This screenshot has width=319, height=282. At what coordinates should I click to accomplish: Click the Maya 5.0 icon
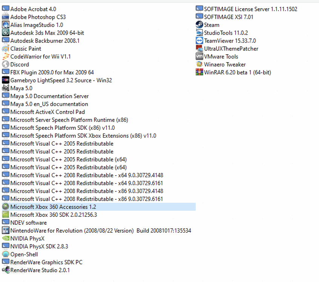(x=6, y=88)
